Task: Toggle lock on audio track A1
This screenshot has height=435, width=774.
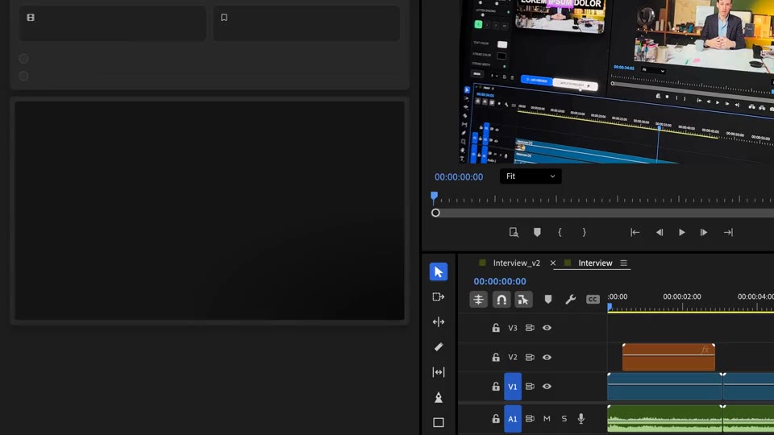Action: tap(496, 419)
